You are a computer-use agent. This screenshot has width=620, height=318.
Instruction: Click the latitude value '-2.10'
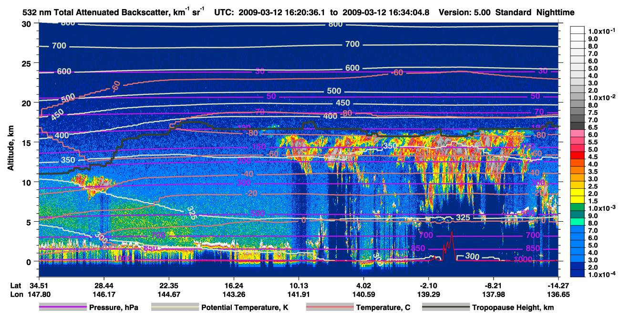(429, 286)
